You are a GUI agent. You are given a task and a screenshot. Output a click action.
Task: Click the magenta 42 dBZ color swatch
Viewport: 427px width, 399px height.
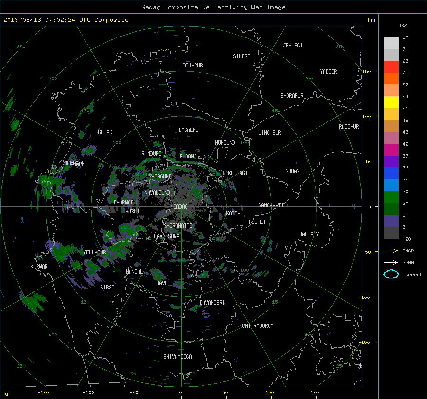click(391, 150)
